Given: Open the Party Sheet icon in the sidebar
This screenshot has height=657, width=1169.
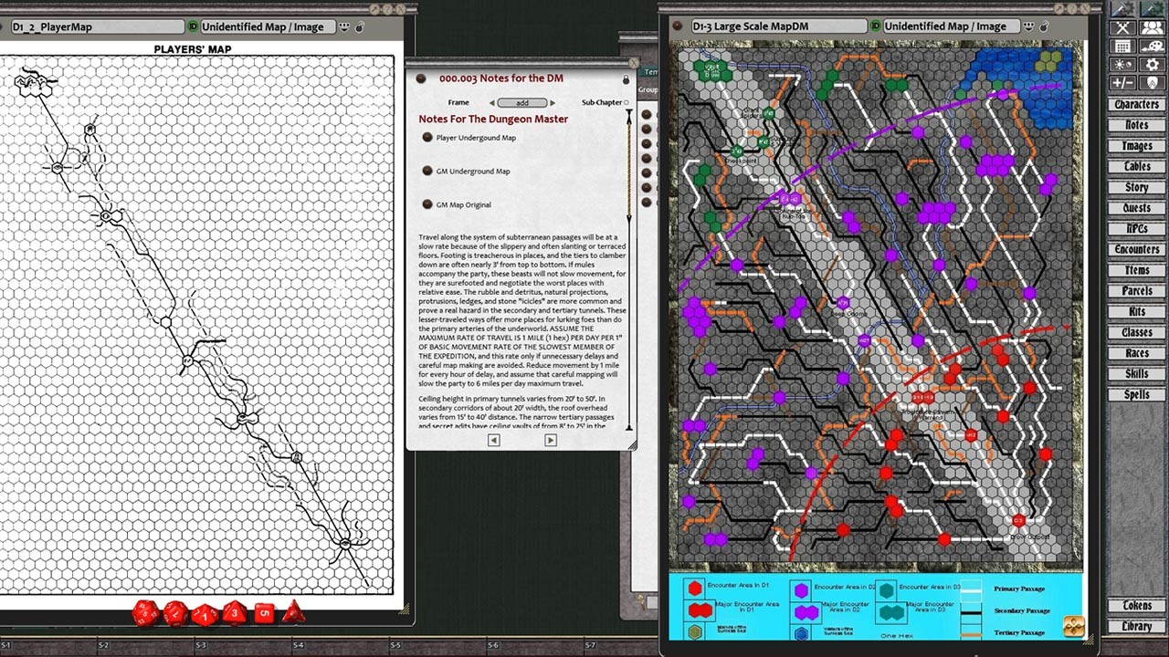Looking at the screenshot, I should click(x=1152, y=27).
